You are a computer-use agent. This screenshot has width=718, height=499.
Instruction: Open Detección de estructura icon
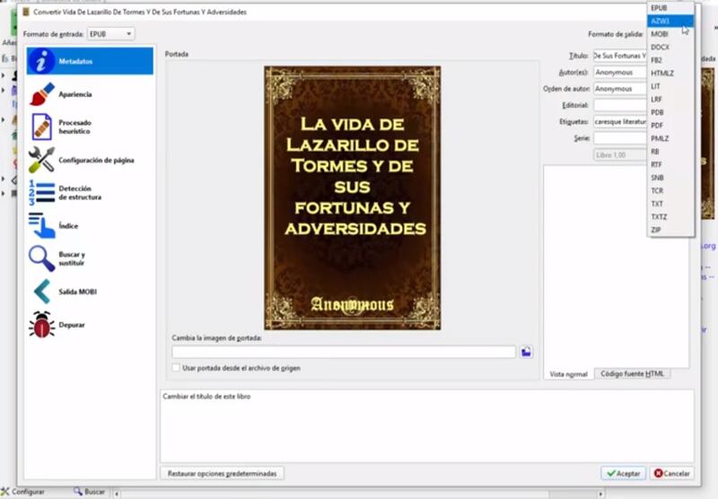point(42,193)
